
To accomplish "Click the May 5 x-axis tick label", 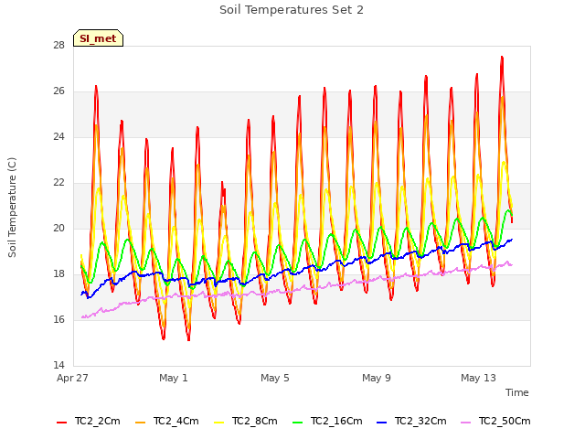I will pos(275,378).
